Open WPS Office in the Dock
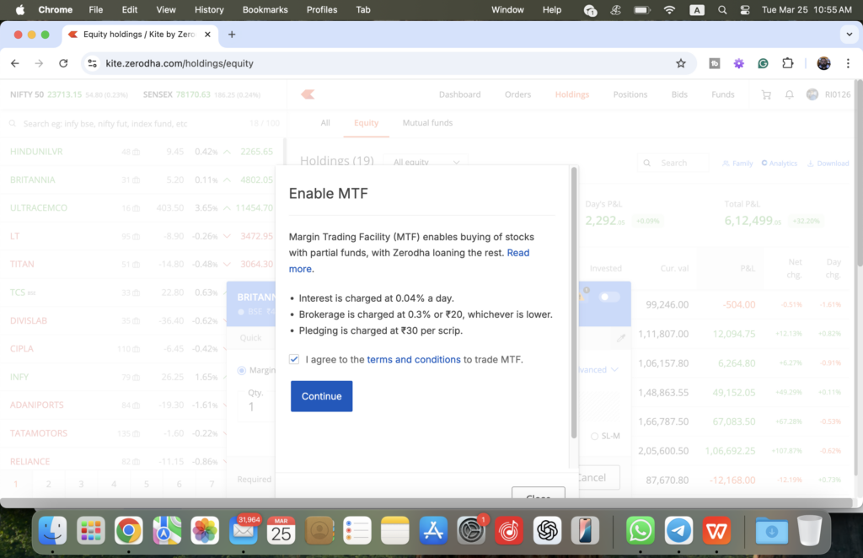The image size is (863, 558). (x=716, y=530)
